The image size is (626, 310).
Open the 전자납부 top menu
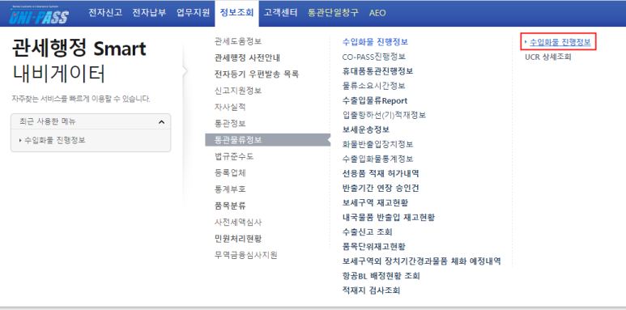click(x=149, y=13)
